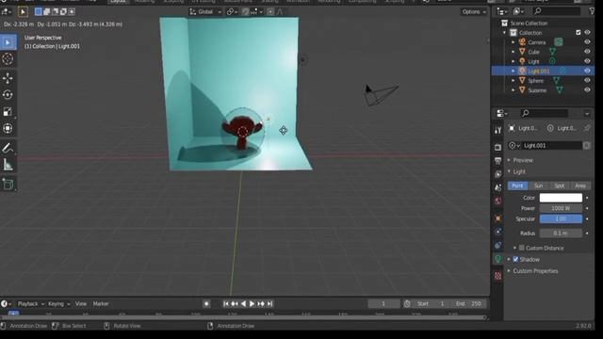Open the Keying dropdown in timeline
This screenshot has height=339, width=603.
pos(58,304)
